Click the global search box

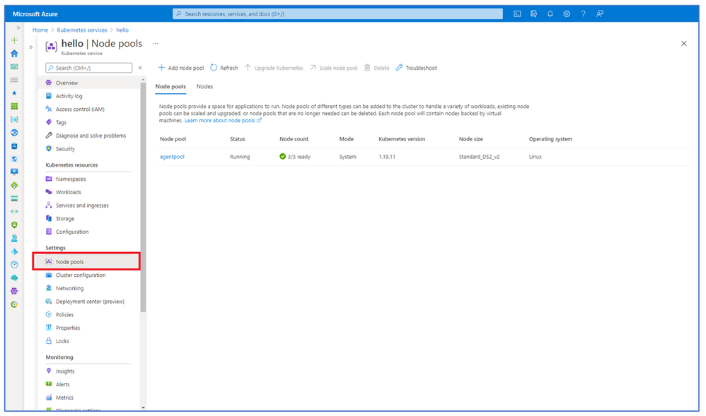click(337, 14)
